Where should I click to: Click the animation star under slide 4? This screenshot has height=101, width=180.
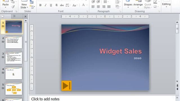(3, 73)
